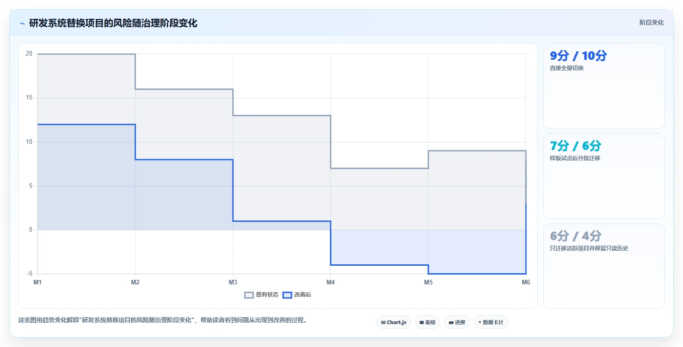Click the 直接全量切换 card caption
683x347 pixels.
pyautogui.click(x=567, y=68)
